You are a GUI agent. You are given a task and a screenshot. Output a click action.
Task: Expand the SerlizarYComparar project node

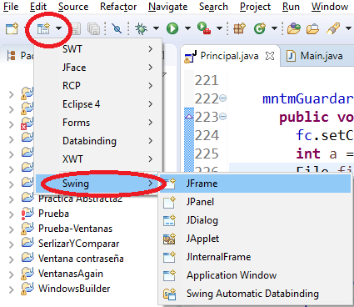(x=11, y=244)
